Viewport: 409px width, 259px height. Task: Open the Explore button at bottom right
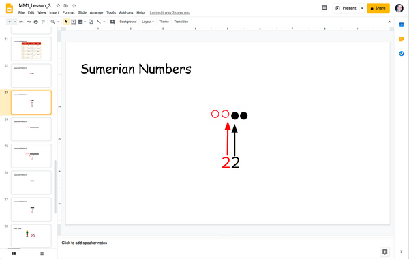[x=384, y=252]
